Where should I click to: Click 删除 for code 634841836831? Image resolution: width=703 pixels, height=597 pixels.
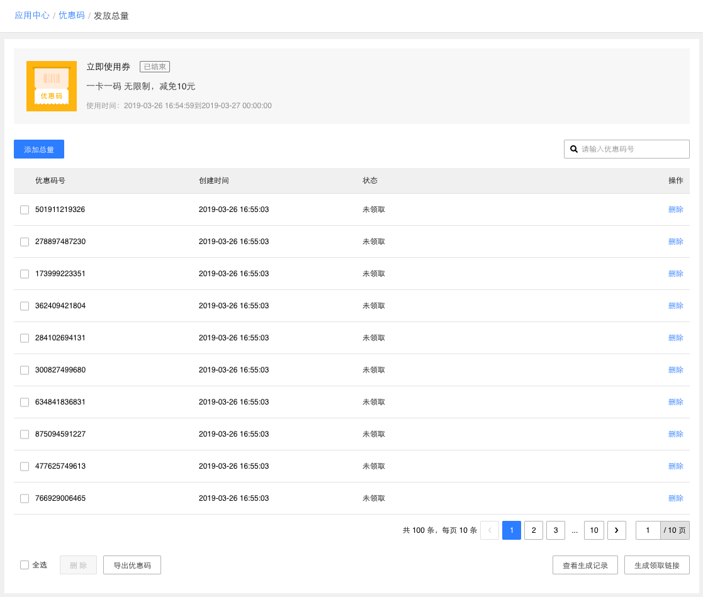coord(675,402)
